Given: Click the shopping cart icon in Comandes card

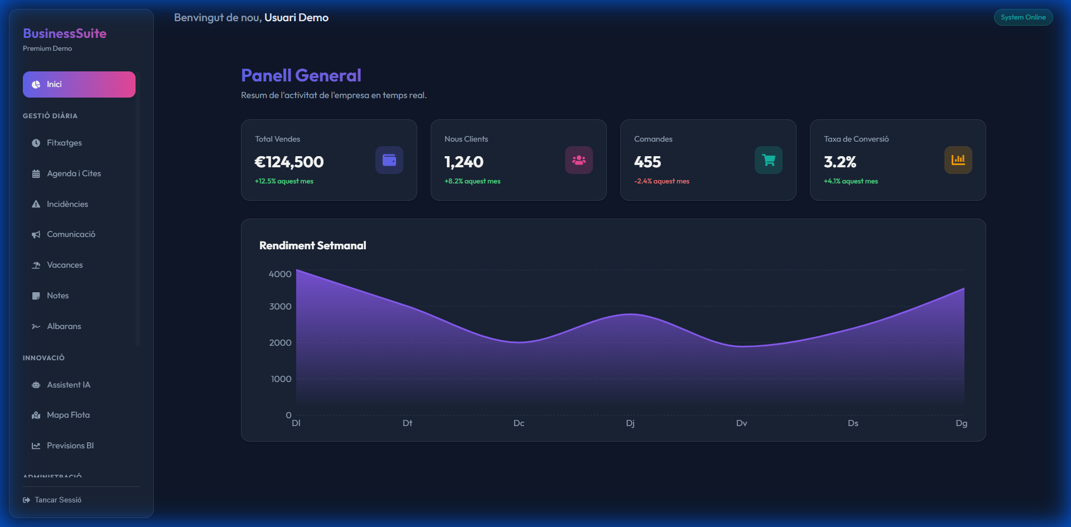Looking at the screenshot, I should (x=768, y=161).
